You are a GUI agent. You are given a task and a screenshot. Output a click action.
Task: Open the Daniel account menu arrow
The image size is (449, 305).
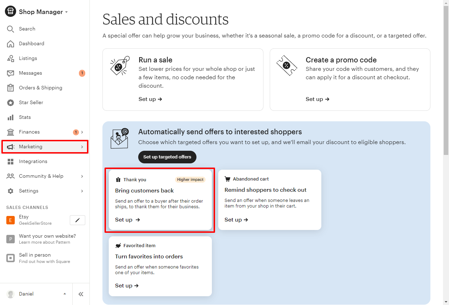tap(65, 294)
